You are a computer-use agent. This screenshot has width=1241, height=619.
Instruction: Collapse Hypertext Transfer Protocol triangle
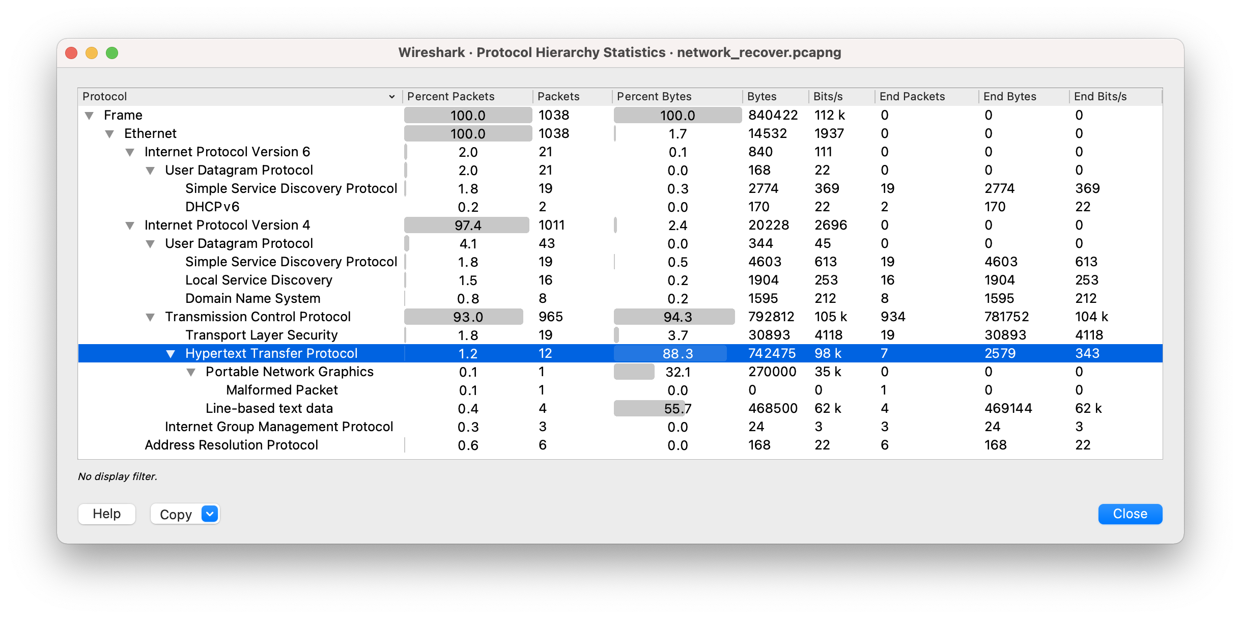(x=171, y=354)
